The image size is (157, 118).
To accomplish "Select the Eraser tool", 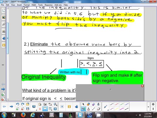I will (98, 109).
